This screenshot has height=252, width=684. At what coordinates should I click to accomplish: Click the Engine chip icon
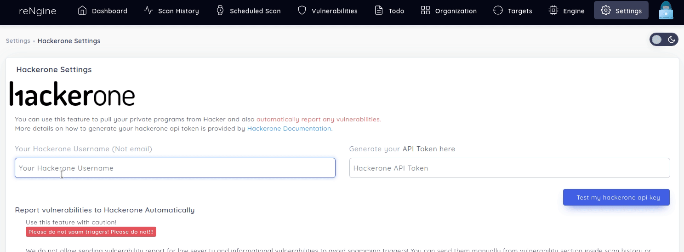(x=553, y=10)
